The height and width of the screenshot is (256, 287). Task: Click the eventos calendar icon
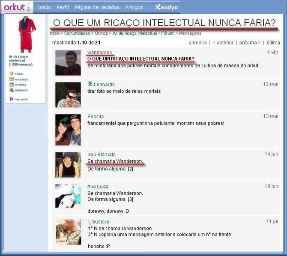click(12, 85)
